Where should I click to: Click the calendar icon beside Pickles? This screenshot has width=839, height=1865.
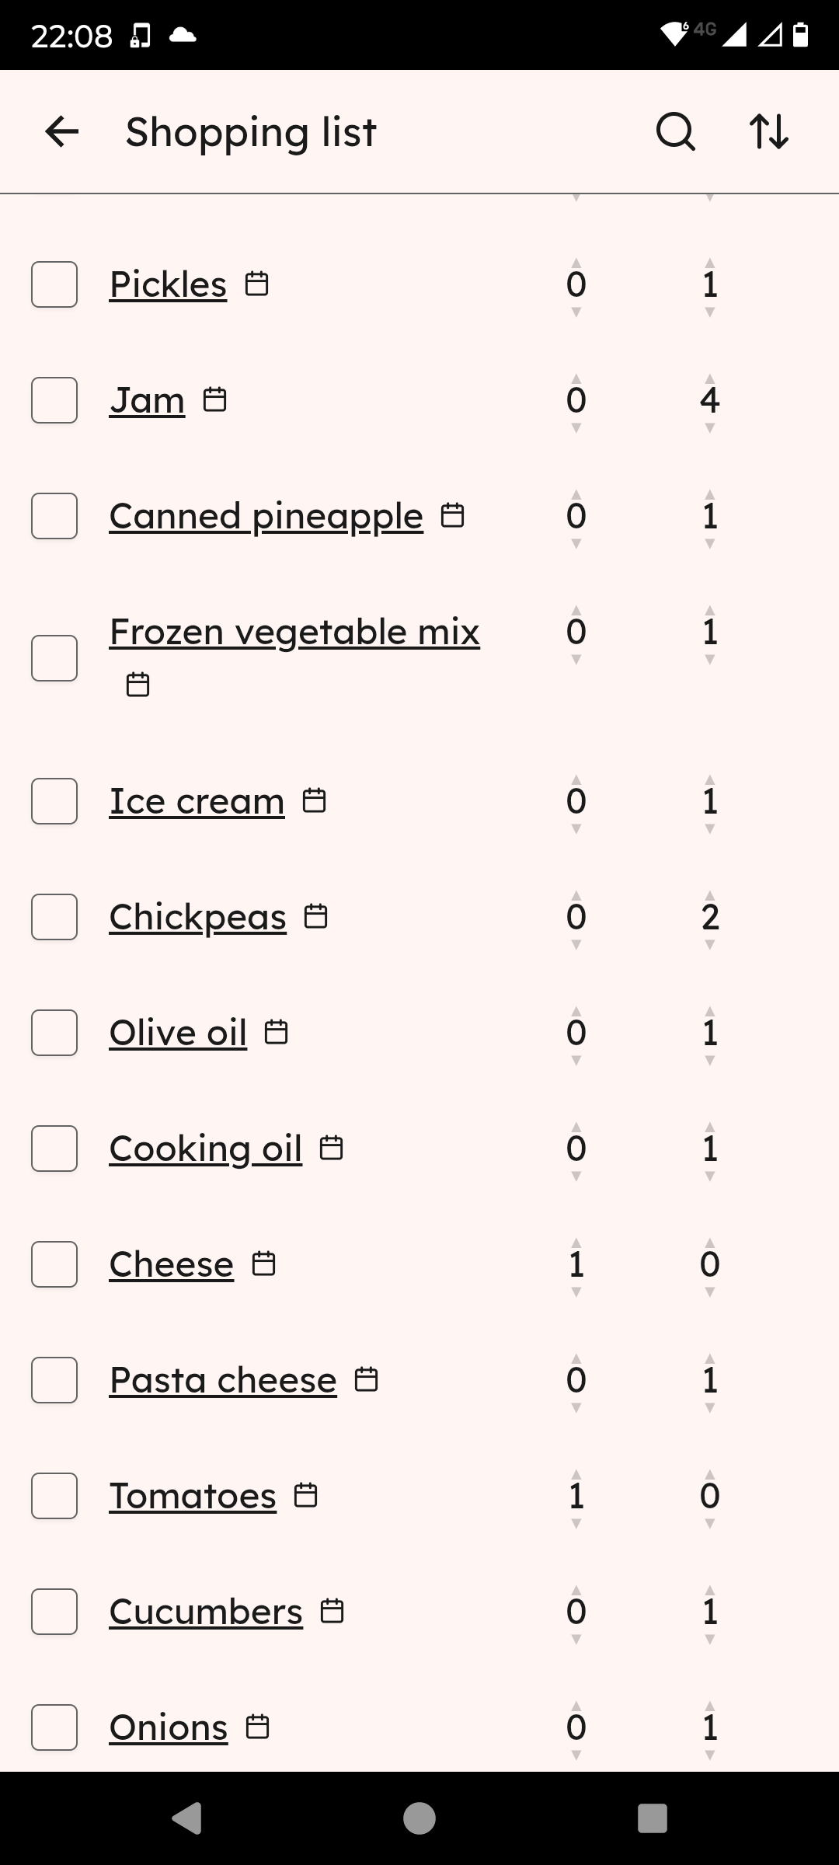(x=257, y=284)
